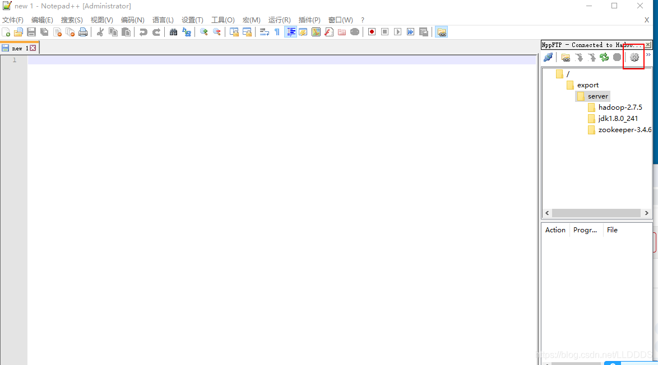Stop macro recording button

pyautogui.click(x=385, y=32)
